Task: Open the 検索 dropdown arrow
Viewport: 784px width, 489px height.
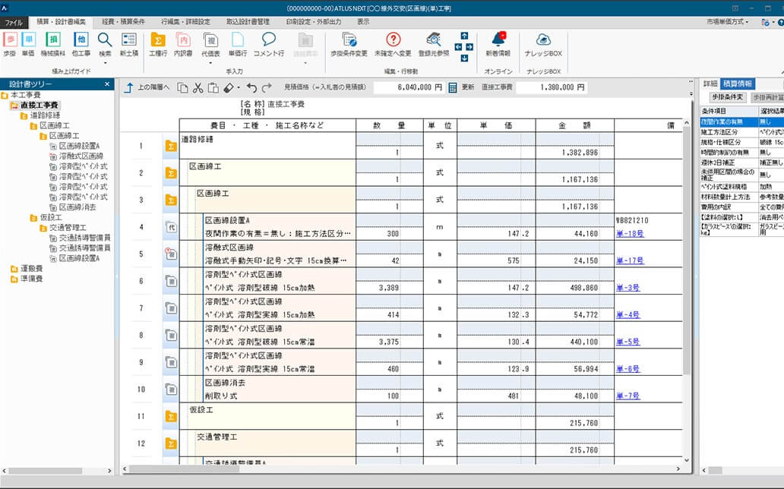Action: pos(105,63)
